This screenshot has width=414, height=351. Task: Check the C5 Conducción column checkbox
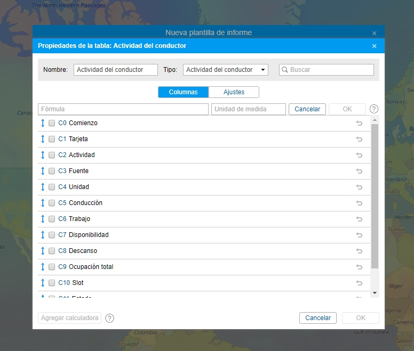tap(52, 203)
